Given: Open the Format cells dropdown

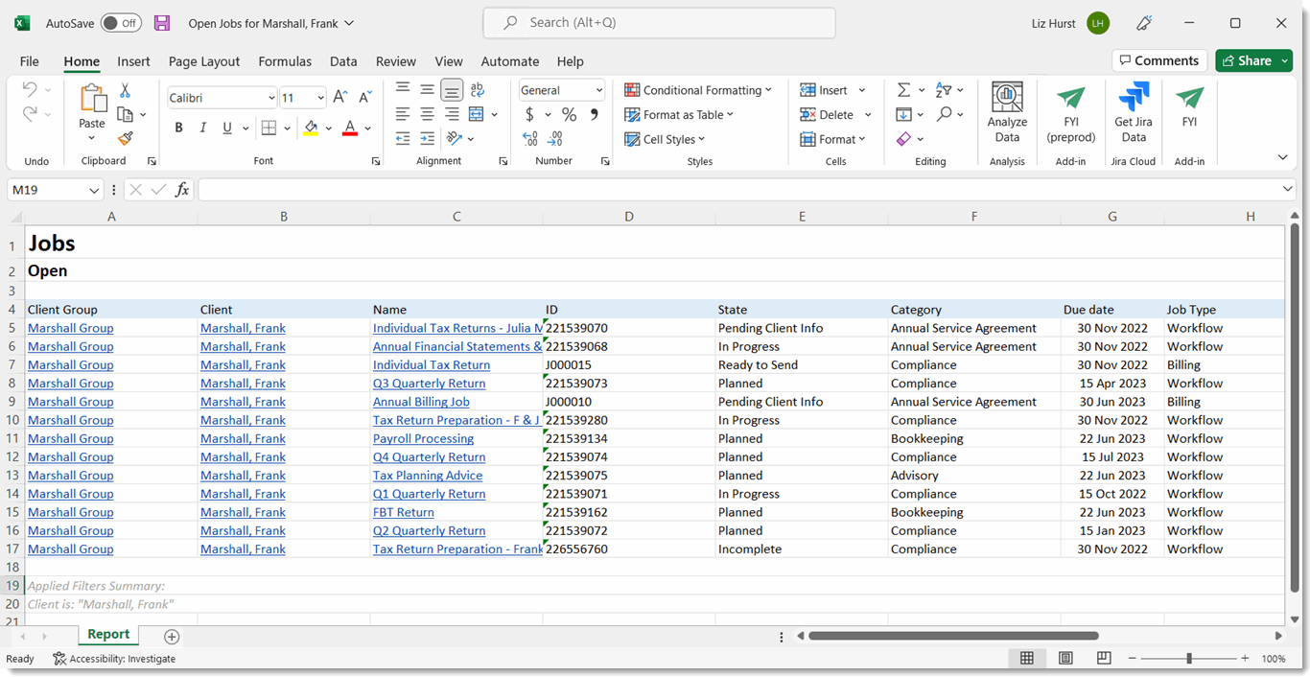Looking at the screenshot, I should [x=832, y=139].
